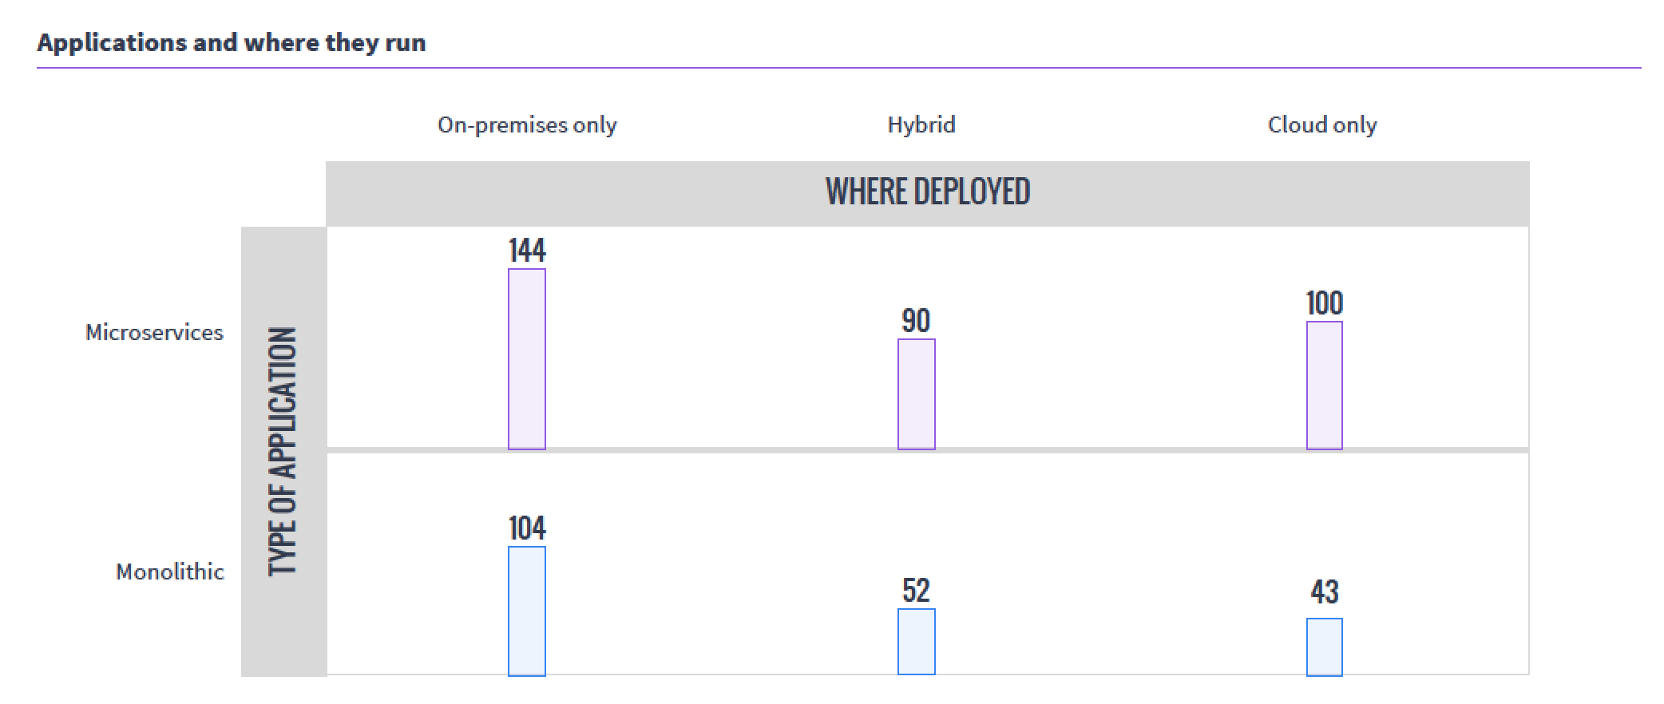Click the blue Monolithic on-premises bar
The height and width of the screenshot is (704, 1664).
[527, 611]
